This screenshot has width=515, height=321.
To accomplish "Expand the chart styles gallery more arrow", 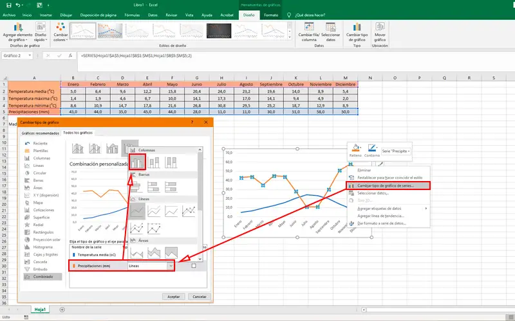I will pos(289,37).
